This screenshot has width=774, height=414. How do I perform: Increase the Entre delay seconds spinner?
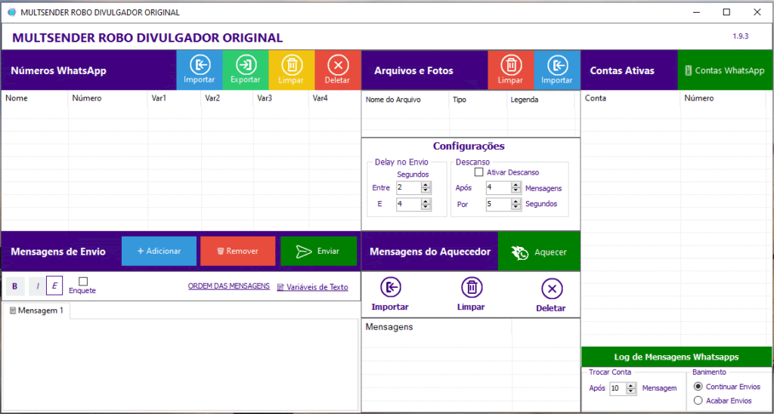426,185
